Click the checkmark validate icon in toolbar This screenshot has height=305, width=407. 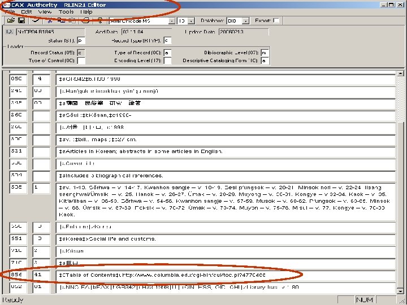(x=36, y=20)
